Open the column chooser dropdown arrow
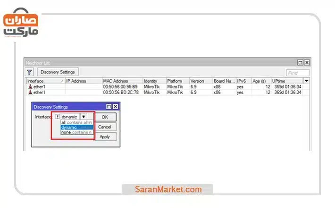This screenshot has height=208, width=335. point(307,81)
